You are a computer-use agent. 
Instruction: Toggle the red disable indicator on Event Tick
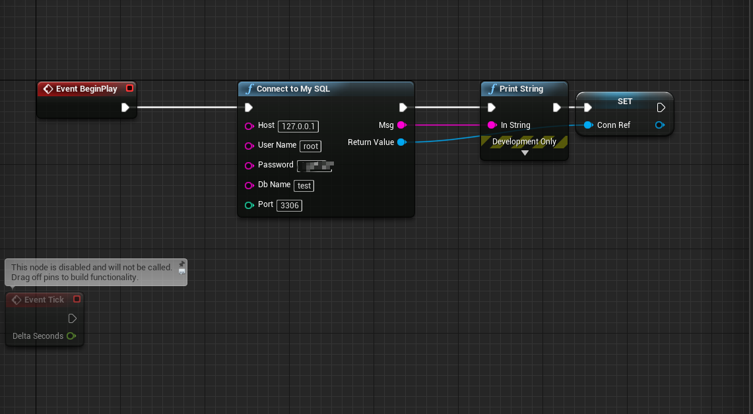(77, 299)
